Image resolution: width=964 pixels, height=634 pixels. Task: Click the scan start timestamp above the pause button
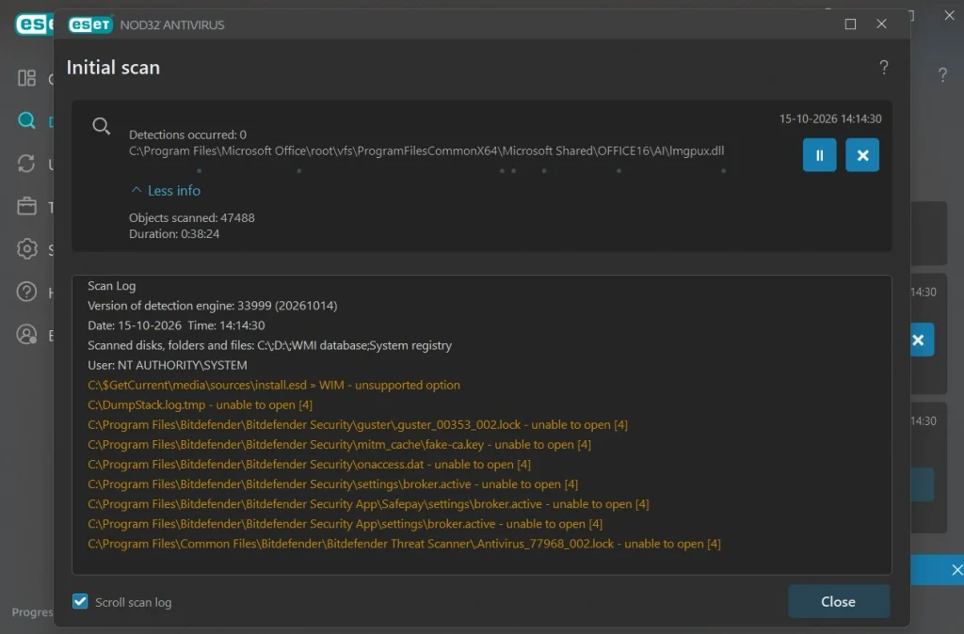coord(830,119)
